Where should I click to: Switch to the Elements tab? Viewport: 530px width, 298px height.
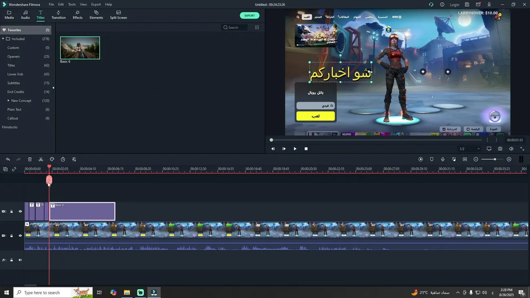[96, 15]
